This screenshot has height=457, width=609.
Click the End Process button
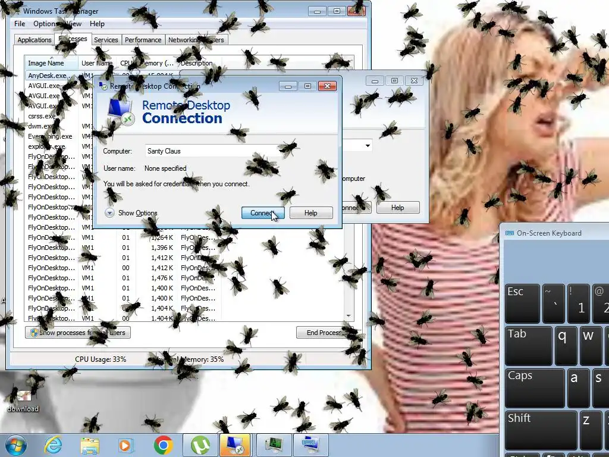[x=324, y=333]
